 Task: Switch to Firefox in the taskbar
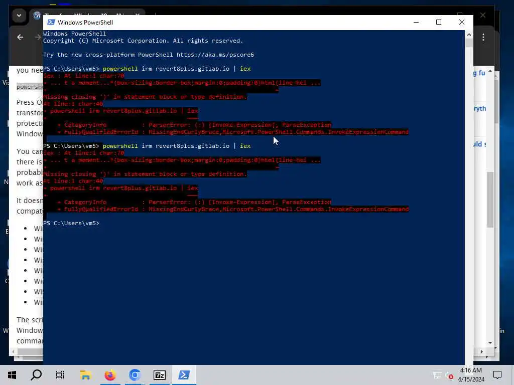tap(110, 375)
